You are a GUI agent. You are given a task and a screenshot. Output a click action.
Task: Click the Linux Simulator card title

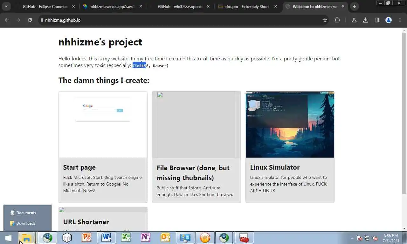pyautogui.click(x=275, y=167)
